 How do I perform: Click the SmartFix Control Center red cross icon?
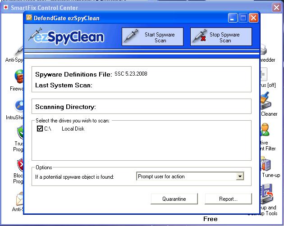6,7
